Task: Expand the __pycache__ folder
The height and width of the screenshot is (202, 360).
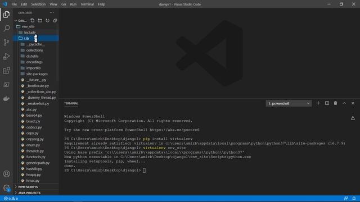Action: click(36, 44)
